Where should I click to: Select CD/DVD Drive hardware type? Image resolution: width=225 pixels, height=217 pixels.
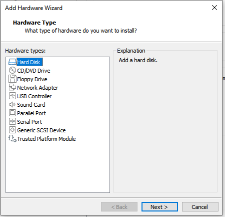pyautogui.click(x=33, y=71)
